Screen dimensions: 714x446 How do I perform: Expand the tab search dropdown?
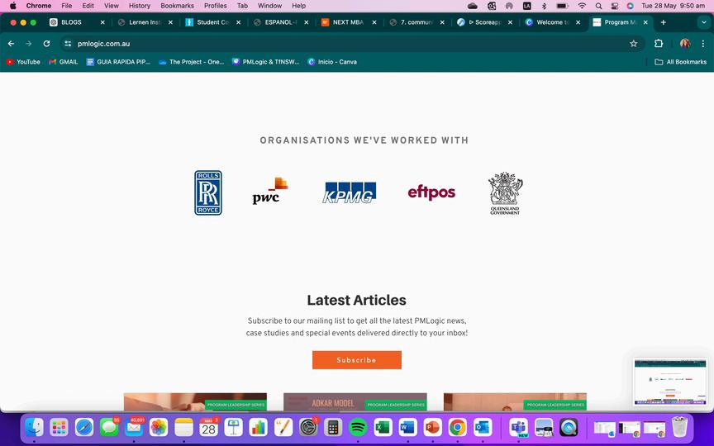coord(703,22)
